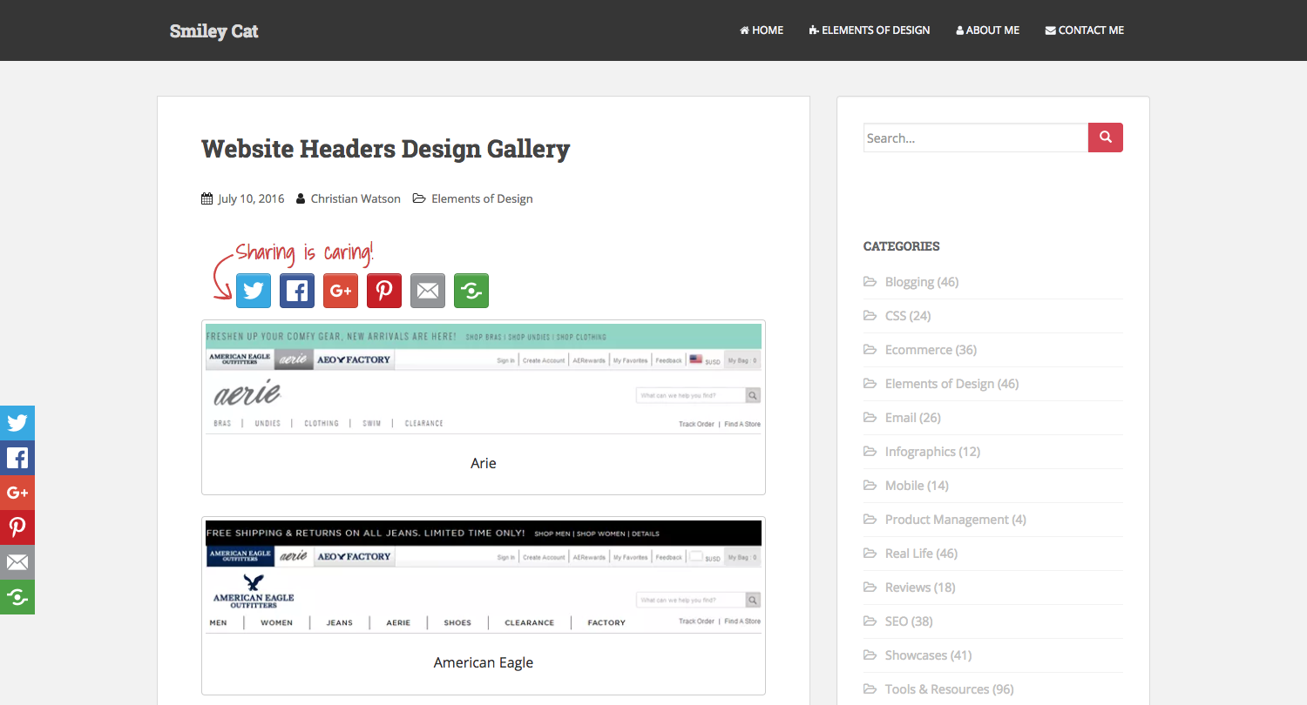Open Email (26) category
The image size is (1307, 705).
click(x=913, y=418)
